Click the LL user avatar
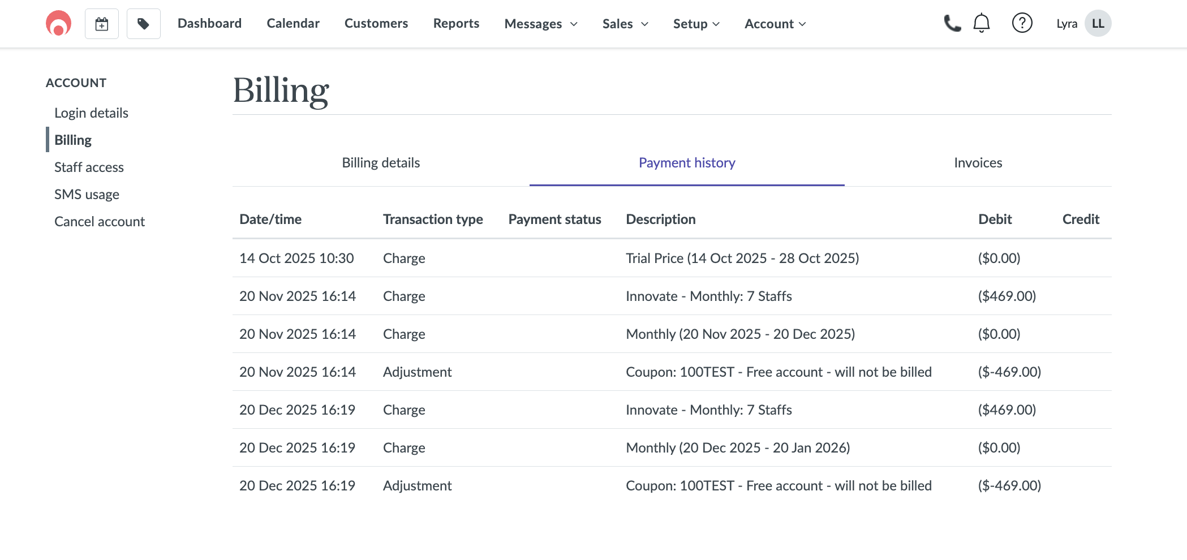This screenshot has height=560, width=1187. point(1098,23)
